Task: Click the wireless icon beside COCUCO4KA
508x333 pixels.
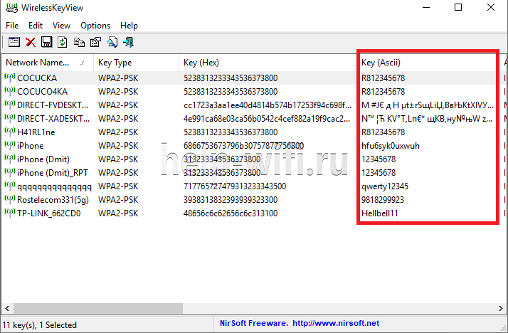Action: tap(10, 91)
